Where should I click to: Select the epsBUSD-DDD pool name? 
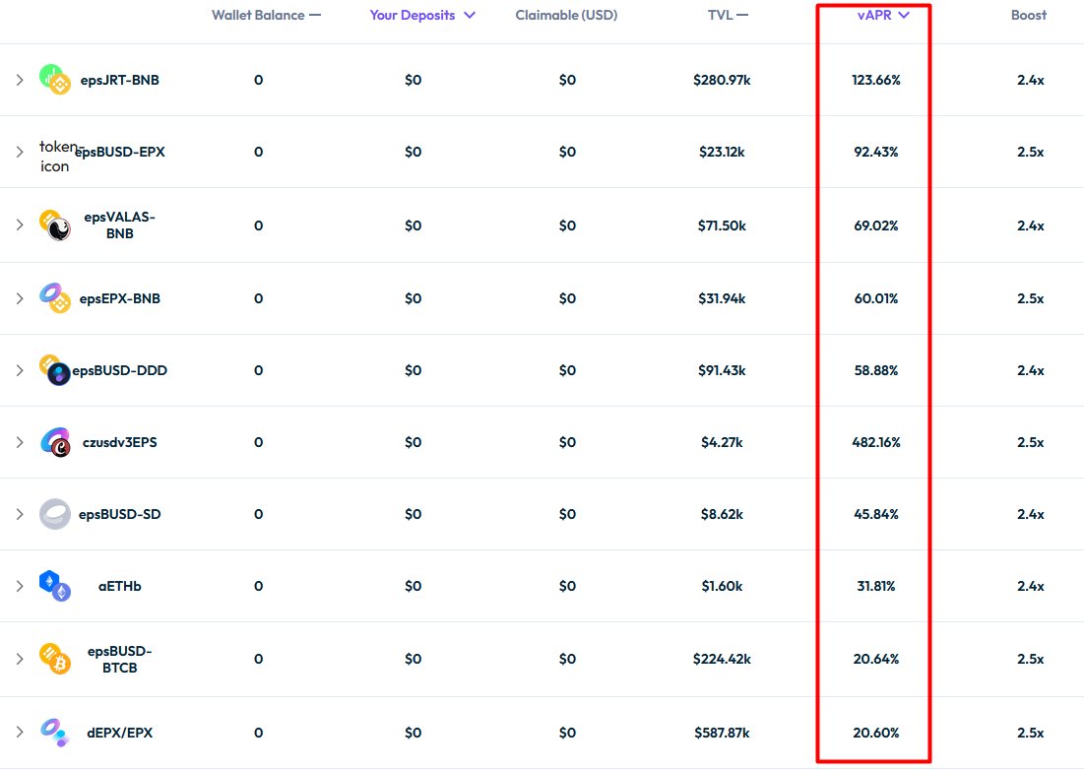click(x=119, y=370)
